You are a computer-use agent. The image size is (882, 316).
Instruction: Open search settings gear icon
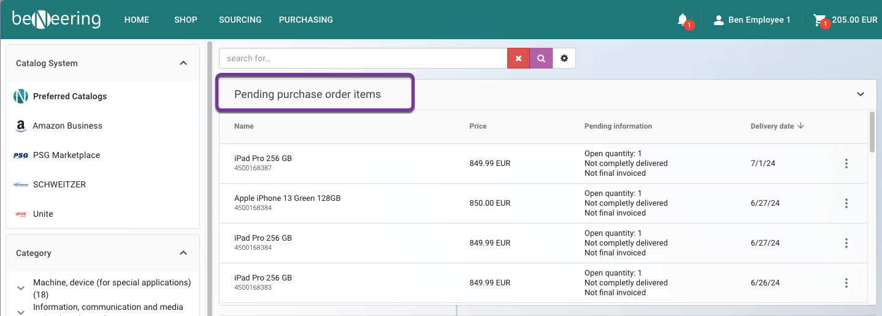pos(564,59)
